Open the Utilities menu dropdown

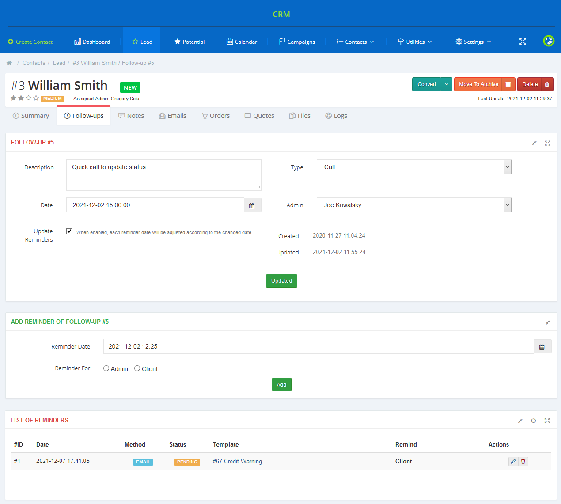click(415, 42)
